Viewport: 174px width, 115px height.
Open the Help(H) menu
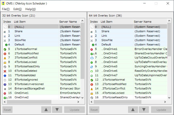[31, 9]
